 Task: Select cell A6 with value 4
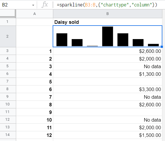point(34,74)
